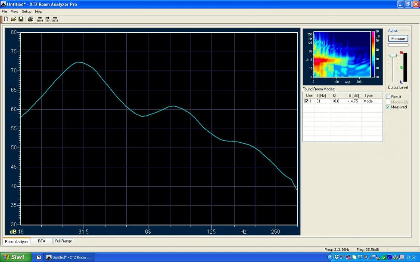
Task: Click the RTA arrow toolbar icon
Action: (47, 19)
